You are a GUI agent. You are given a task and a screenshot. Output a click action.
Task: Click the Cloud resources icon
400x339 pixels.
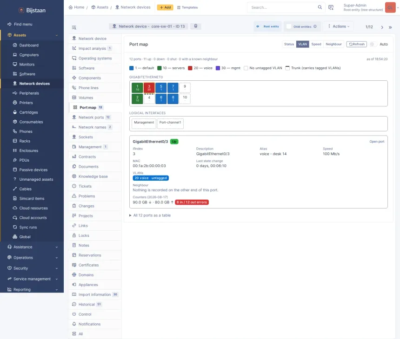click(15, 208)
